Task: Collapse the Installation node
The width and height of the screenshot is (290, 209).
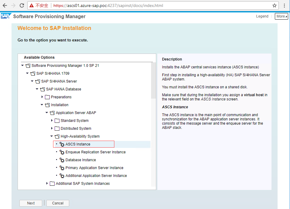Action: [42, 105]
